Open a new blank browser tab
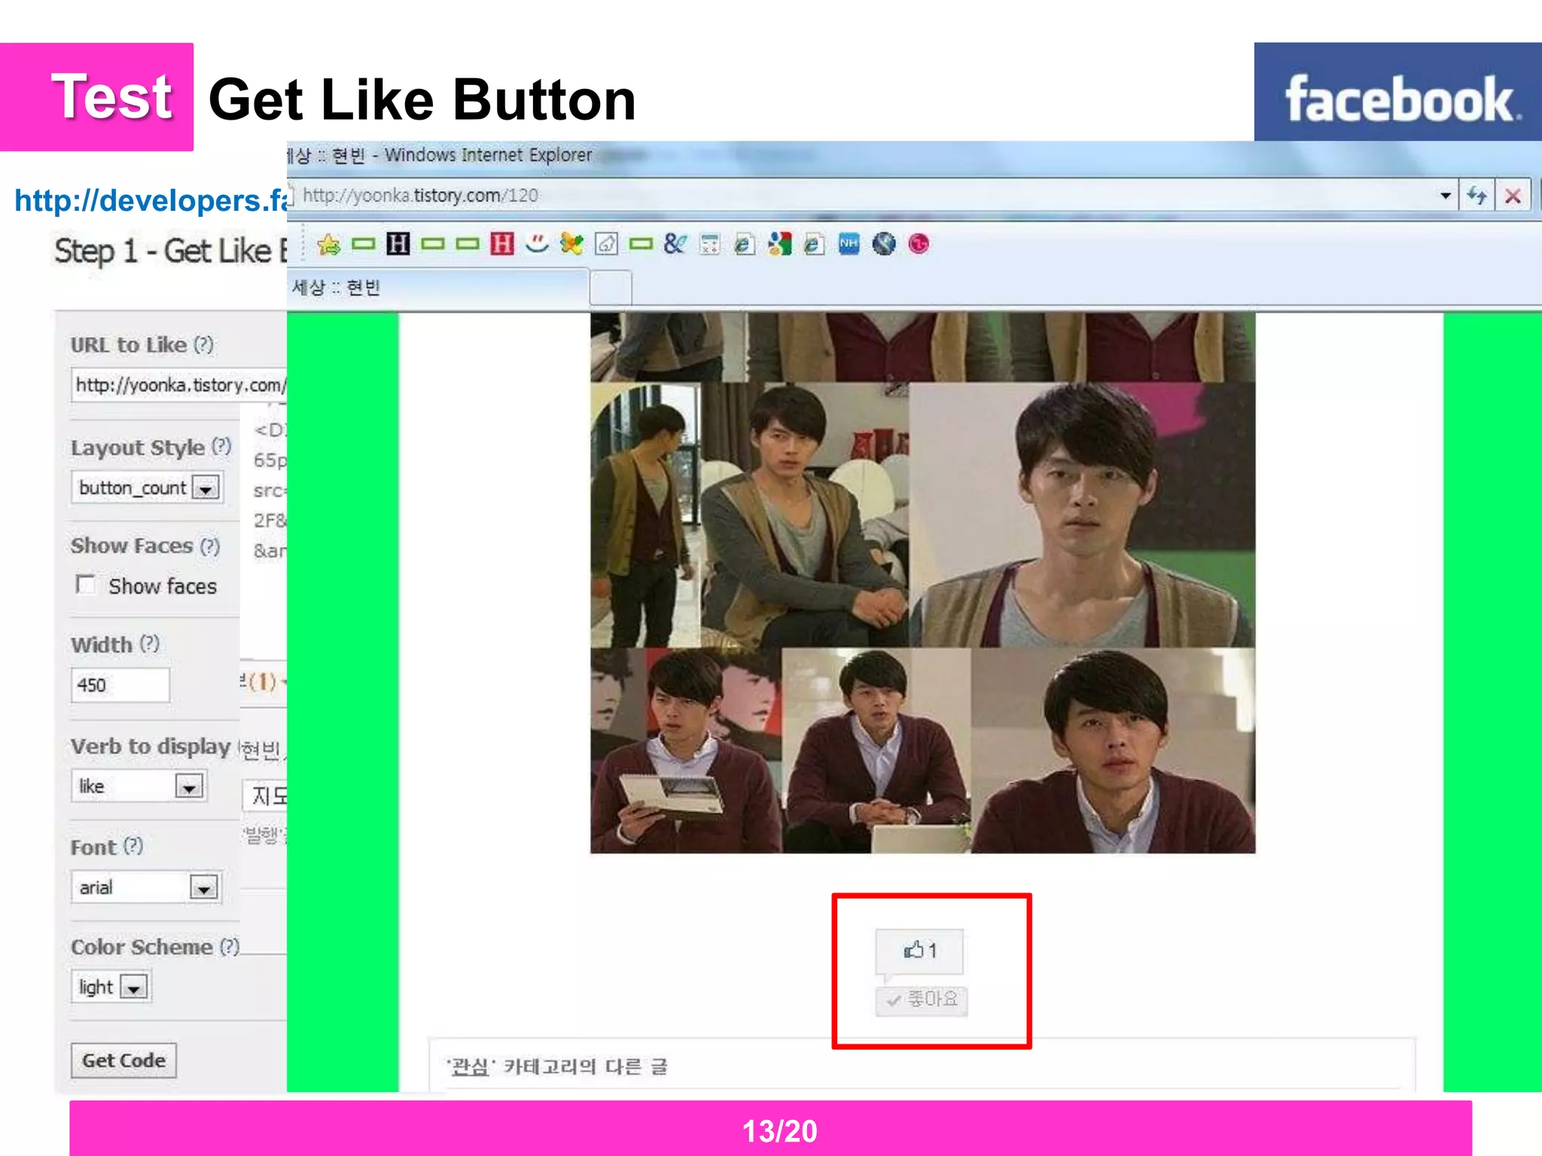Viewport: 1542px width, 1156px height. [611, 289]
